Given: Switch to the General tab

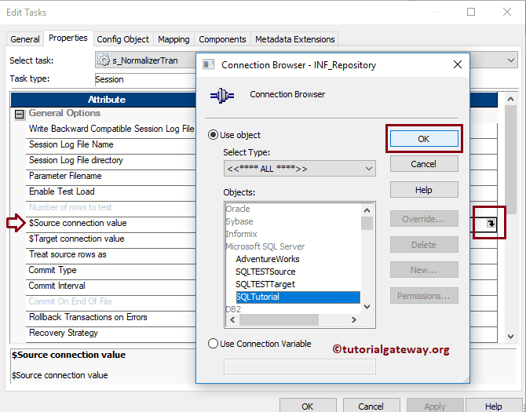Looking at the screenshot, I should 25,39.
